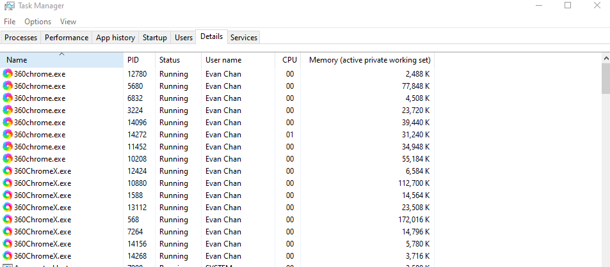Click PID value 13112

point(137,208)
